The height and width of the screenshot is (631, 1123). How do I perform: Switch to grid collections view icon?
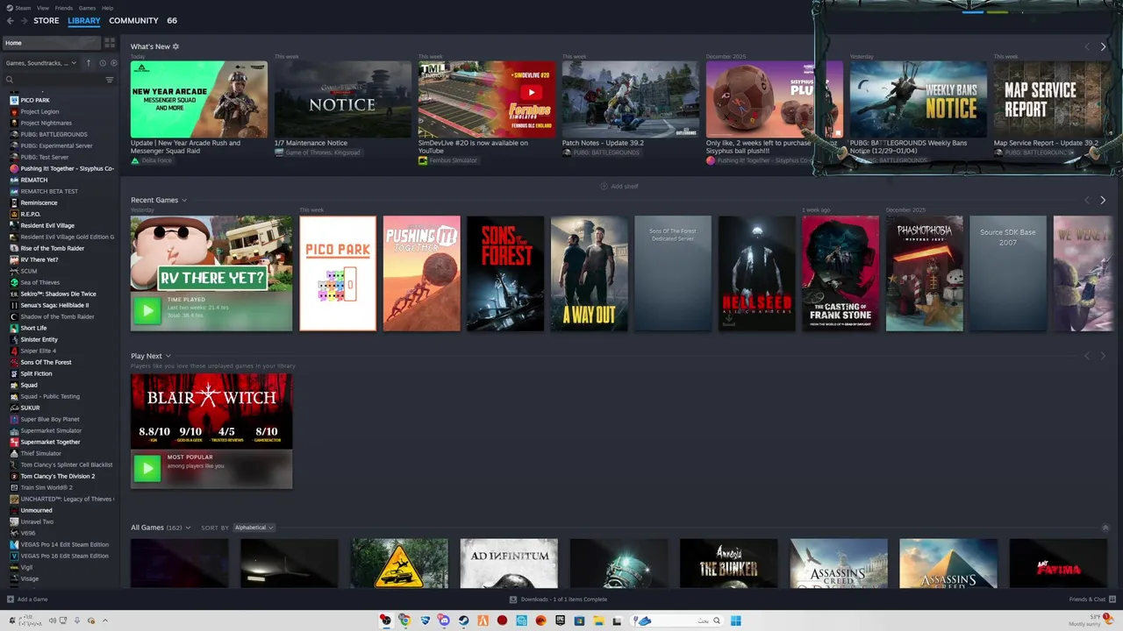tap(110, 42)
